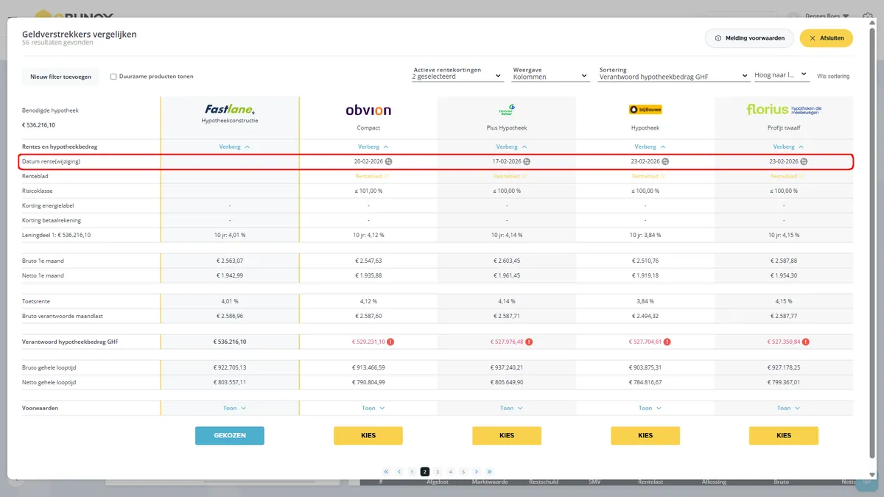Expand Voorwaarden for Florius with Toon
Viewport: 884px width, 497px height.
(788, 408)
